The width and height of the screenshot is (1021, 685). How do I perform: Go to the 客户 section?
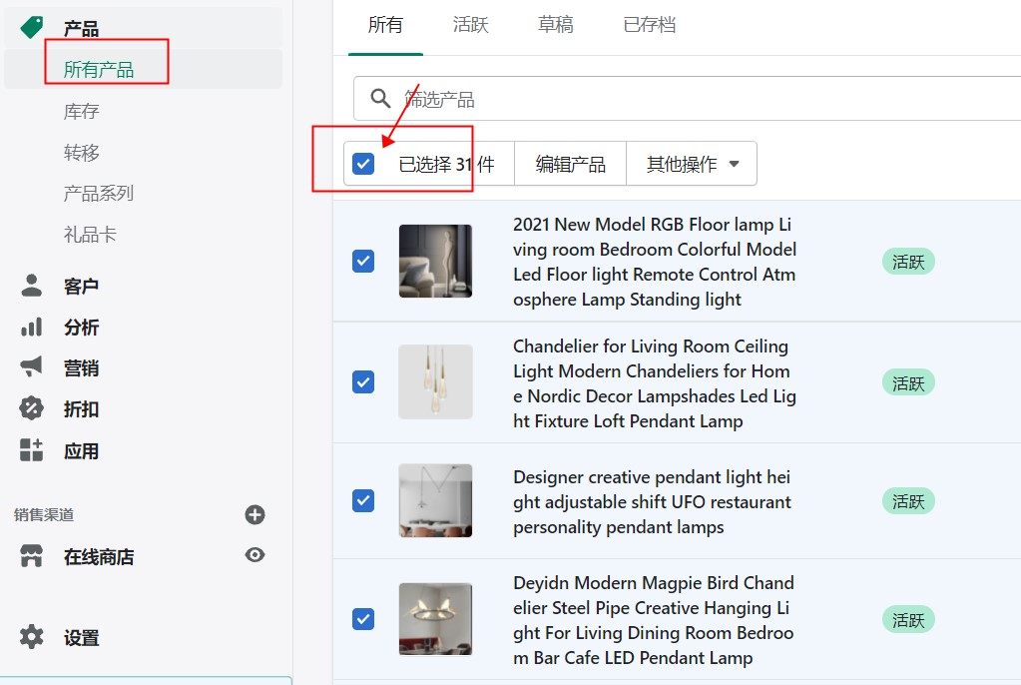click(81, 286)
